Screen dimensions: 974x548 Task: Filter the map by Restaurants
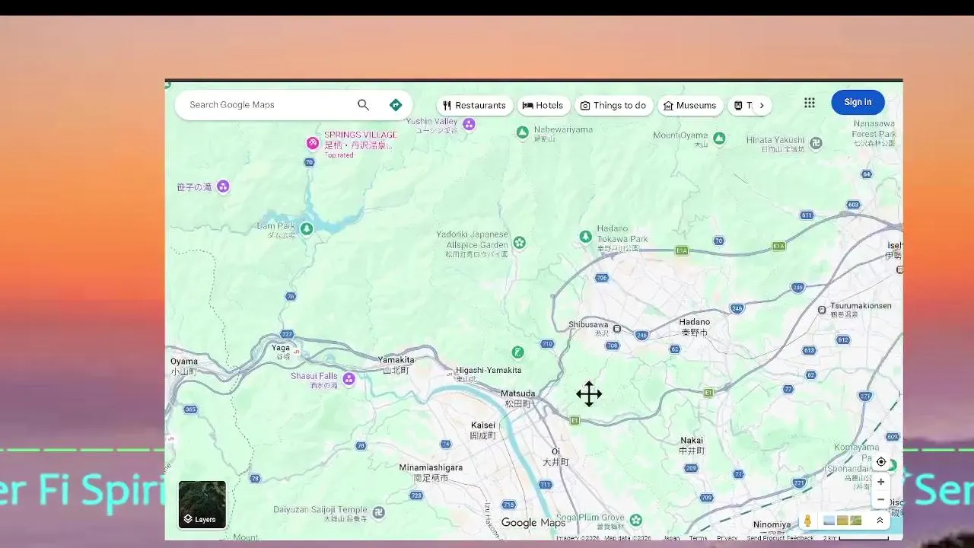pos(474,106)
